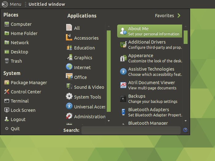Click the categories list scrollbar thumb

[x=109, y=71]
